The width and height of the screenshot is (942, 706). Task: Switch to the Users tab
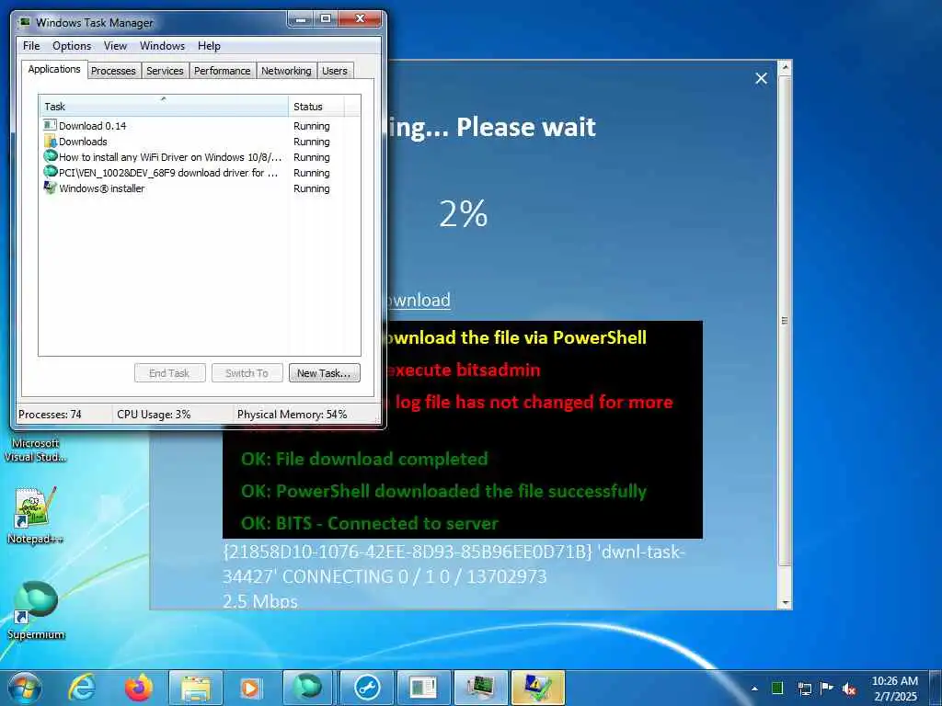tap(335, 71)
